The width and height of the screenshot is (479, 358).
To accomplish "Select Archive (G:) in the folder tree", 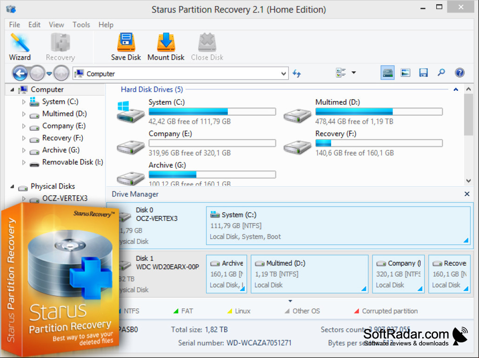I will (61, 150).
